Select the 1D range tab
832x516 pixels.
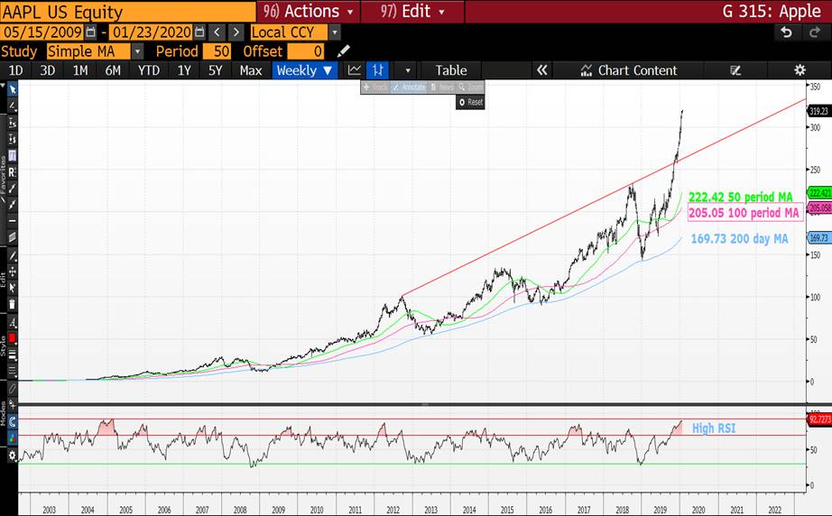(16, 70)
